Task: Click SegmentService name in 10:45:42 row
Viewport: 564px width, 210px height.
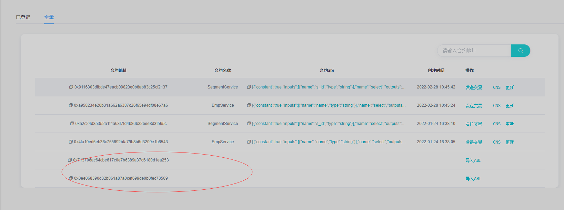Action: (223, 87)
